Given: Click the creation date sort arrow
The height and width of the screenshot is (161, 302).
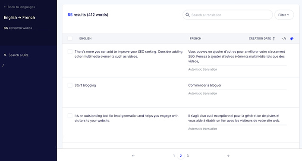Looking at the screenshot, I should [274, 39].
